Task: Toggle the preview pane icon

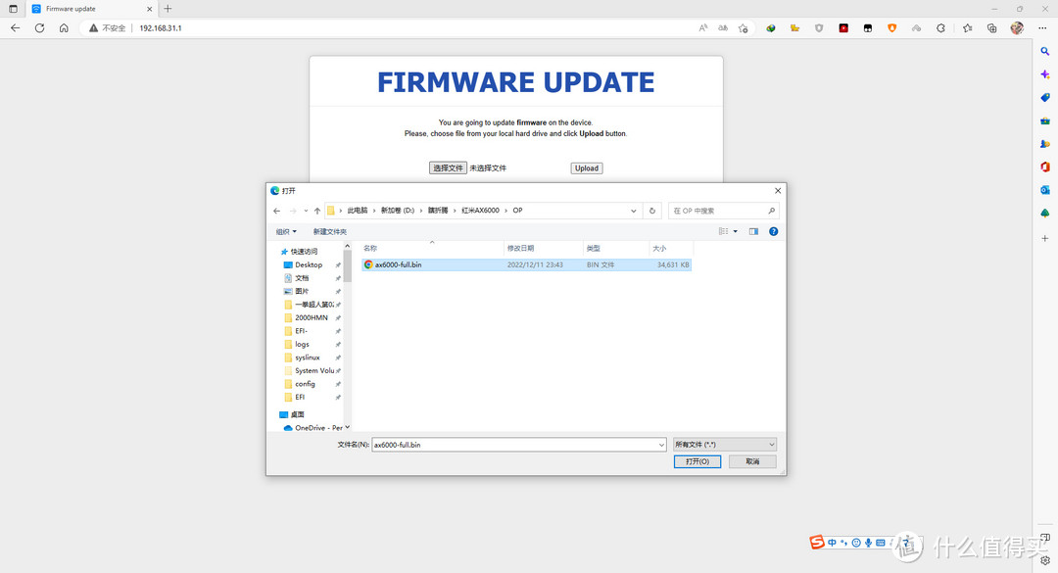Action: (753, 231)
